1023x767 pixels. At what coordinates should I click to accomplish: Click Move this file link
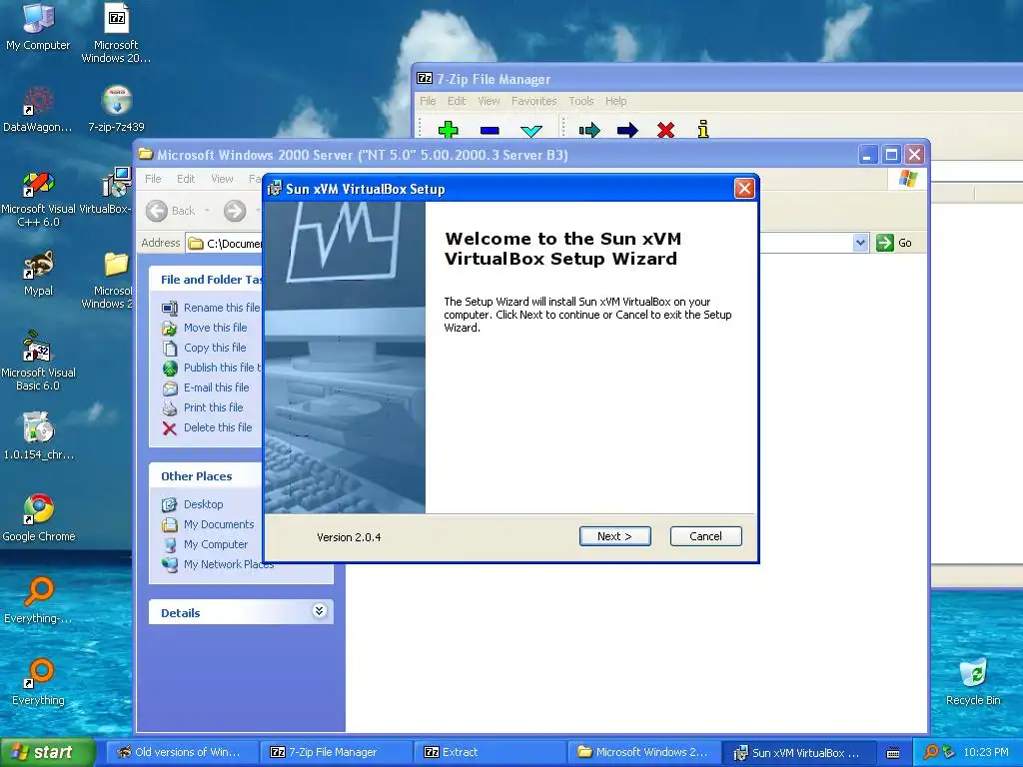tap(216, 328)
